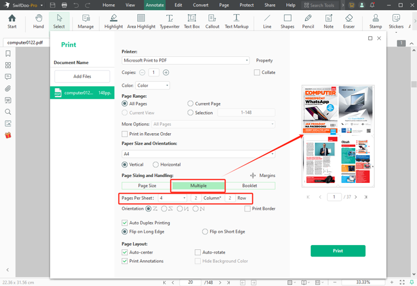The image size is (417, 286).
Task: Select the Selection page range radio
Action: click(x=191, y=113)
